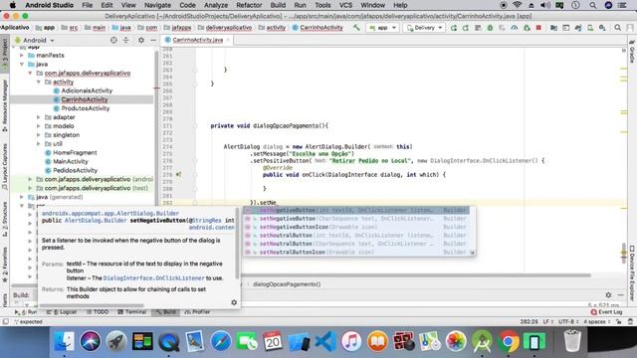Click the activity breadcrumb in navigation bar
This screenshot has height=358, width=637.
pos(272,28)
